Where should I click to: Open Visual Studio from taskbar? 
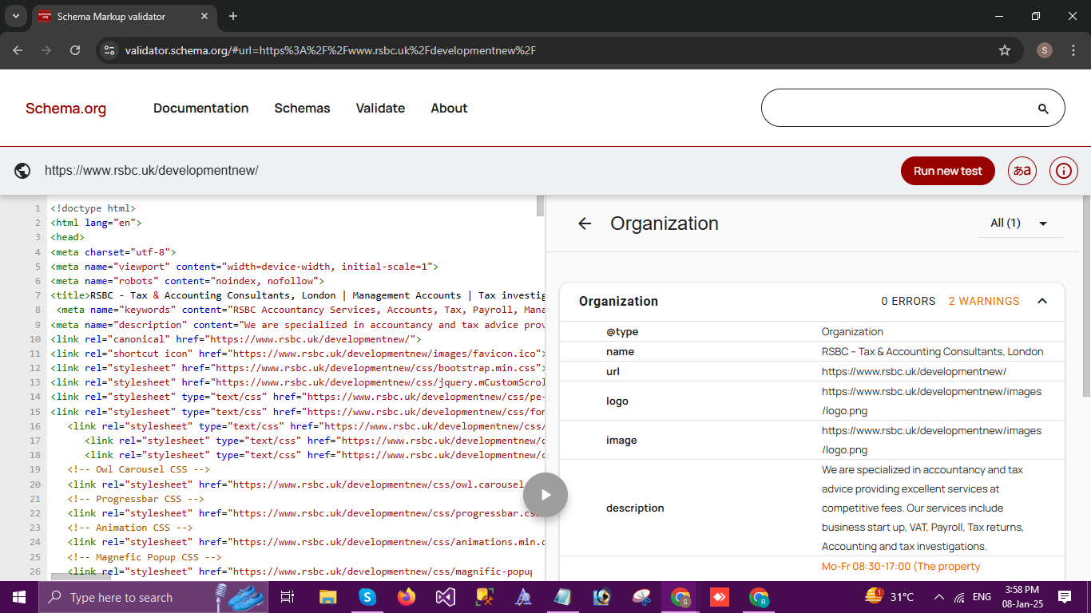pyautogui.click(x=446, y=597)
